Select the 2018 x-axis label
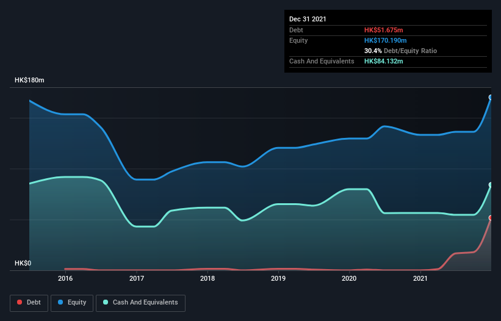Image resolution: width=501 pixels, height=321 pixels. click(207, 278)
